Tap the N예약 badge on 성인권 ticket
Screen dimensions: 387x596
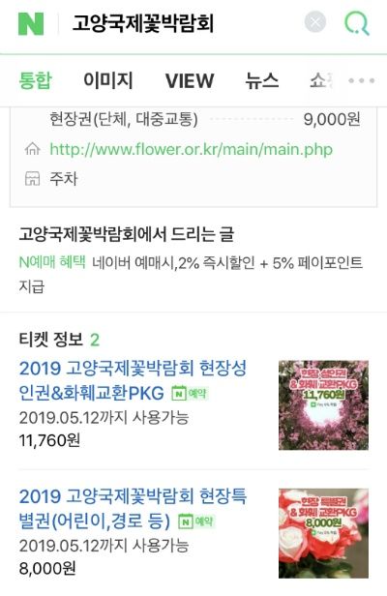(x=190, y=393)
